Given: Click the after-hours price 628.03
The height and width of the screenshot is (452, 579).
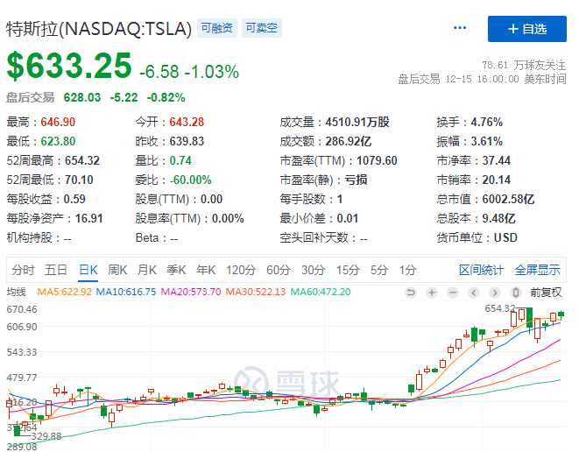Looking at the screenshot, I should click(82, 97).
